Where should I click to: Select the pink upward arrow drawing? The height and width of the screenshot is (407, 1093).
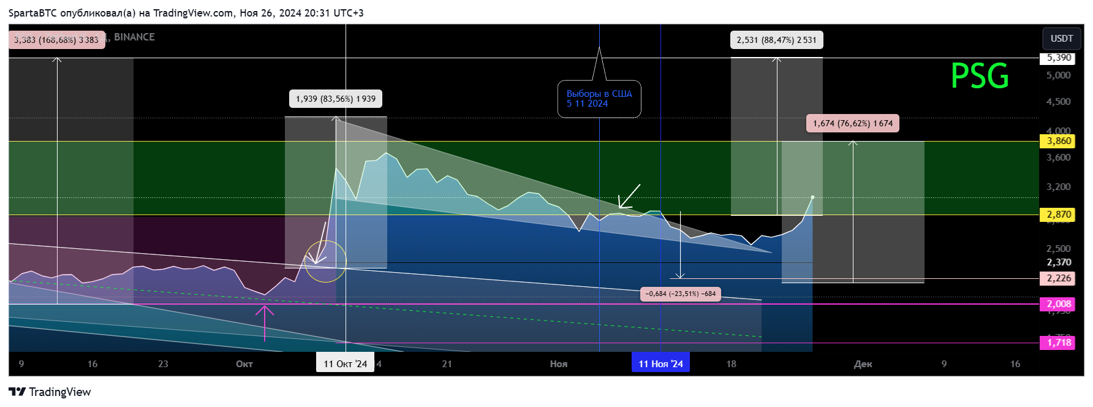[x=264, y=323]
